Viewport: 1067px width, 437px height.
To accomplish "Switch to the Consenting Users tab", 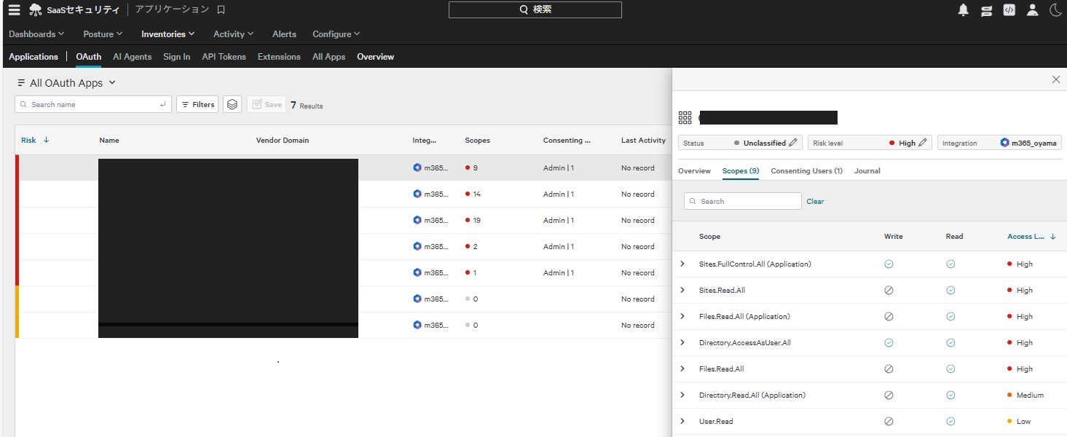I will tap(806, 170).
